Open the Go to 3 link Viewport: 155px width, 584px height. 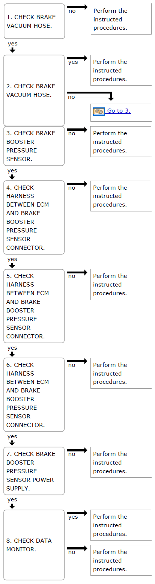[x=119, y=111]
